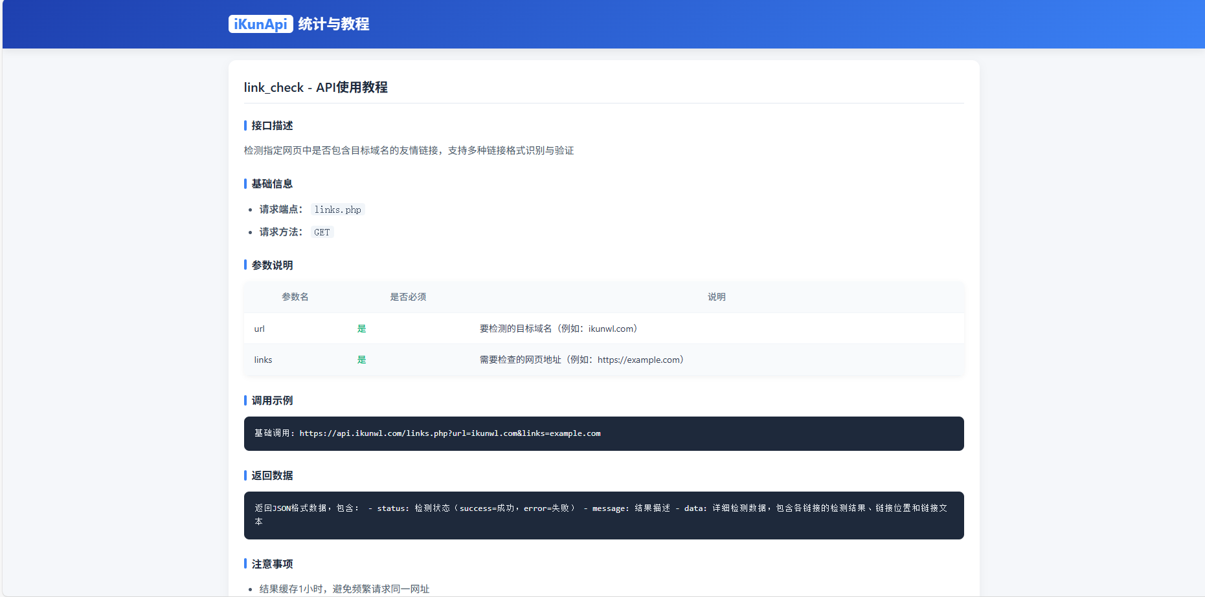Click the blue marker beside 调用示例
Viewport: 1205px width, 597px height.
point(245,400)
